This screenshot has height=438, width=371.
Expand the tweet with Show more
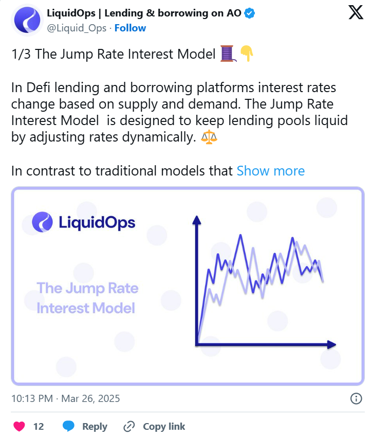(x=271, y=171)
